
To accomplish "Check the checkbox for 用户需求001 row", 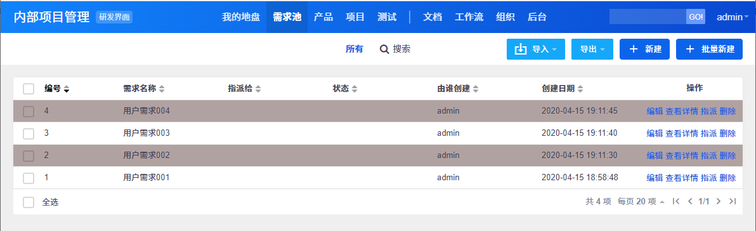I will coord(29,178).
